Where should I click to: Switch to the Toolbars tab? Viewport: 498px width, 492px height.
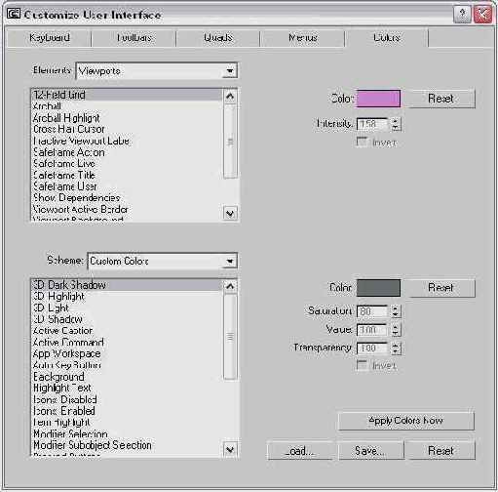134,38
